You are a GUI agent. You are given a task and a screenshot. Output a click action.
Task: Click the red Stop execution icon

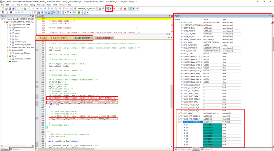point(11,13)
